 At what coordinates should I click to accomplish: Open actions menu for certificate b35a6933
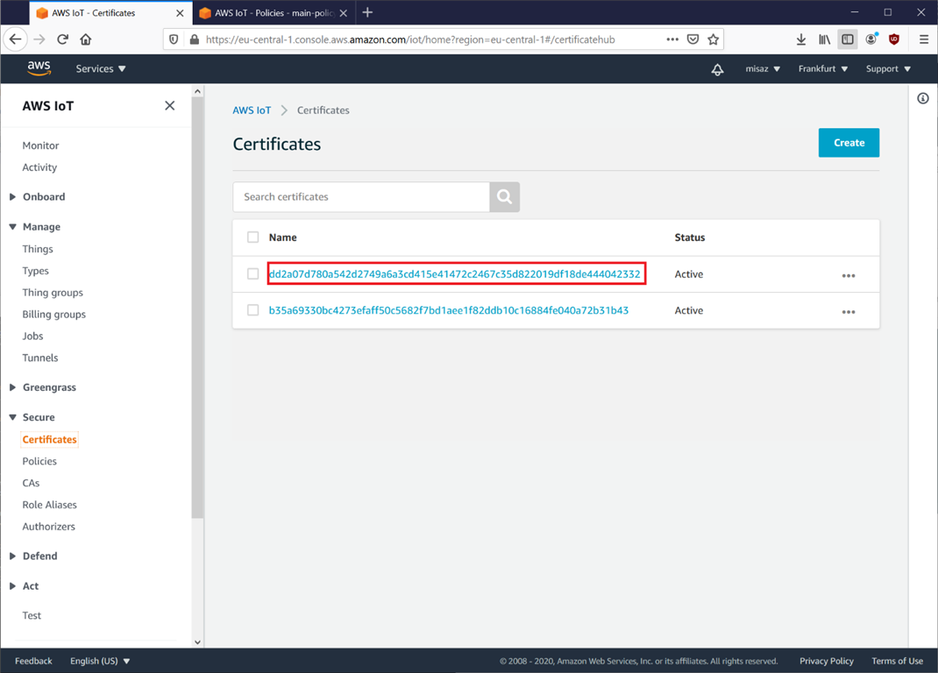(848, 311)
